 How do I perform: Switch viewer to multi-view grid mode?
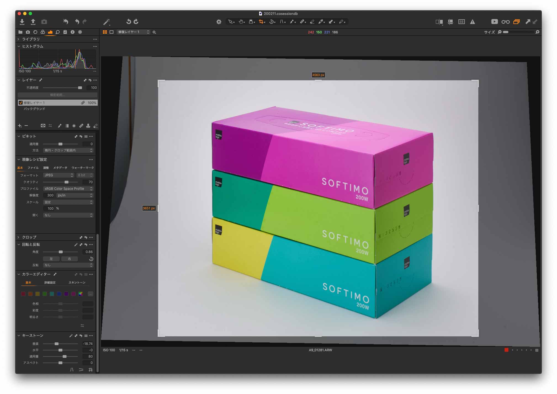tap(105, 32)
